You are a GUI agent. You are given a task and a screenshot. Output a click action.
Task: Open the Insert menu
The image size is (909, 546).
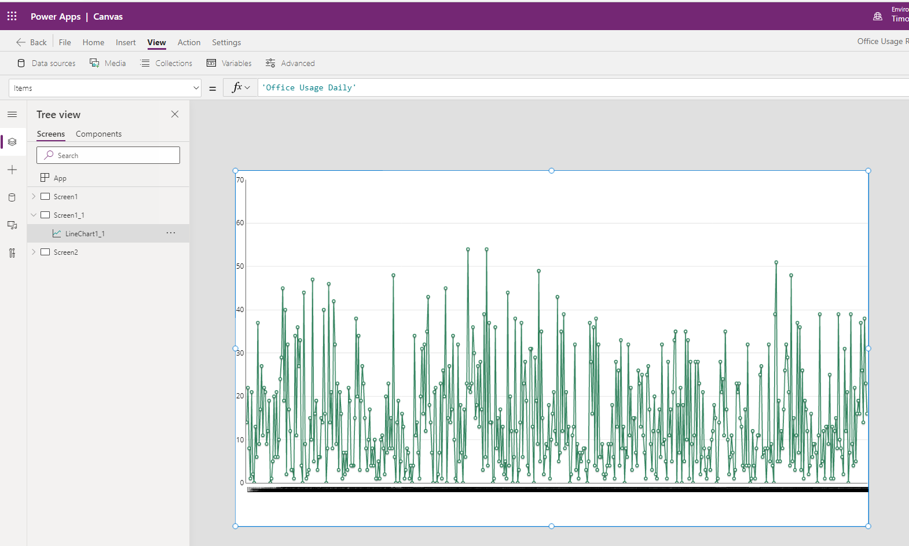[126, 42]
